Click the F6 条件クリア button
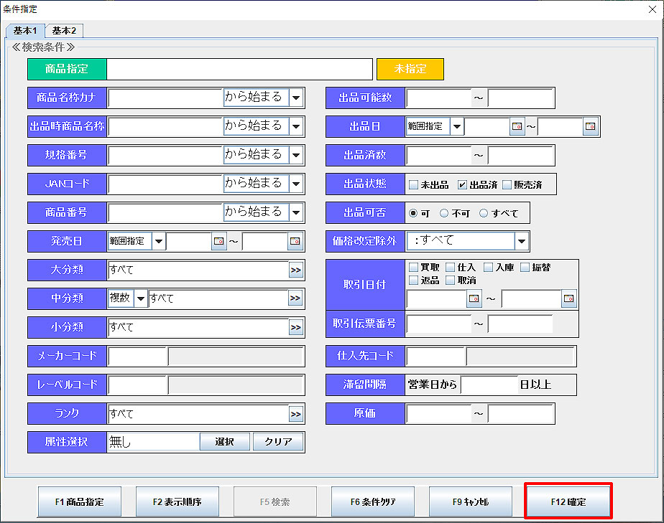Viewport: 664px width, 523px height. pos(372,502)
